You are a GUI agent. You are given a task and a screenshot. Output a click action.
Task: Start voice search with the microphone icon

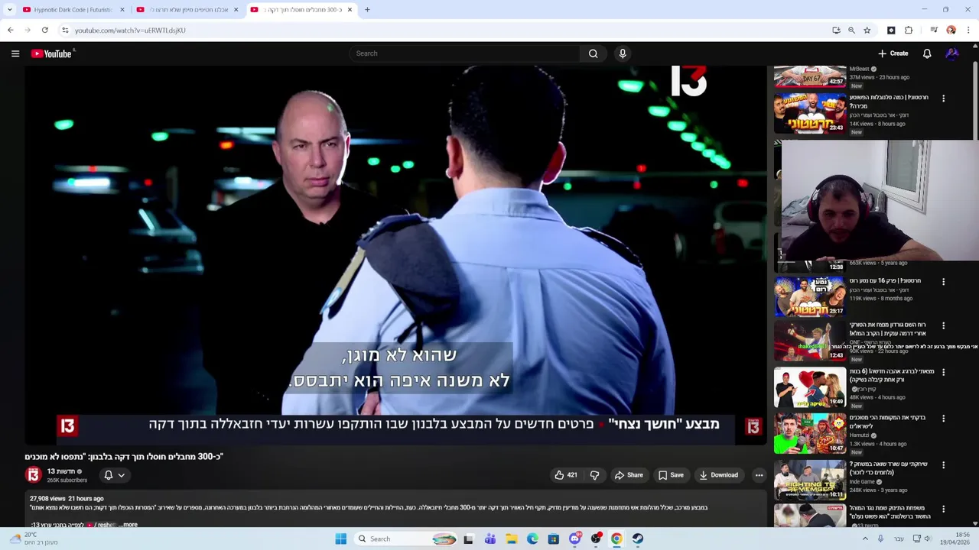(623, 53)
